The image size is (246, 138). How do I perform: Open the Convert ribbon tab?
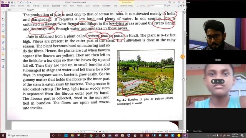click(21, 6)
